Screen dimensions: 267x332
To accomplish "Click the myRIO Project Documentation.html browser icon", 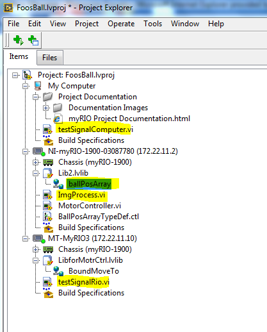I will point(58,119).
